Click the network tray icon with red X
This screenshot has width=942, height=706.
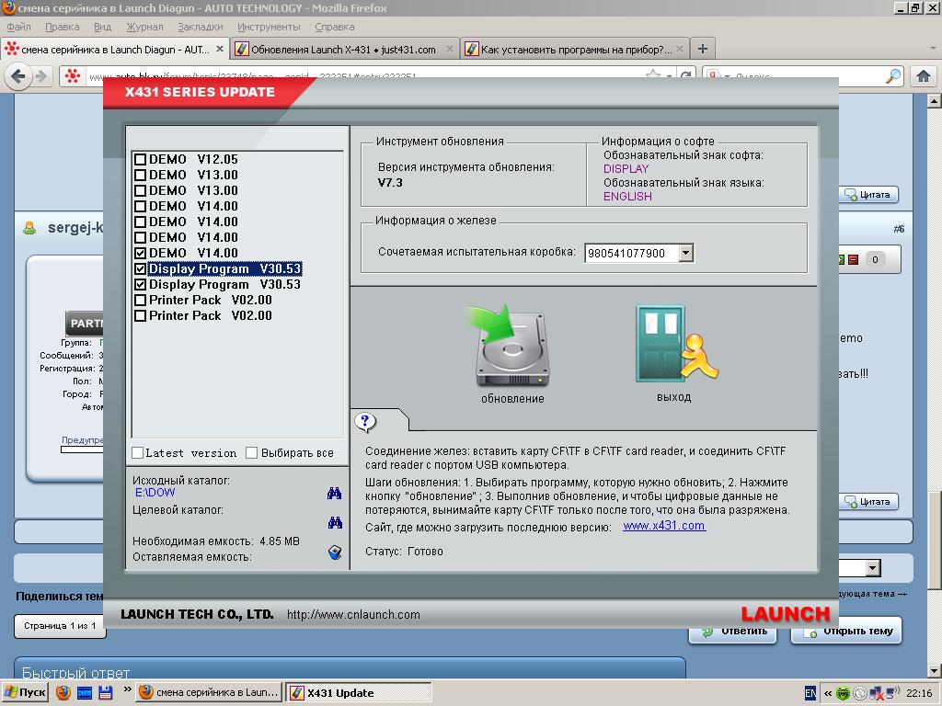877,693
